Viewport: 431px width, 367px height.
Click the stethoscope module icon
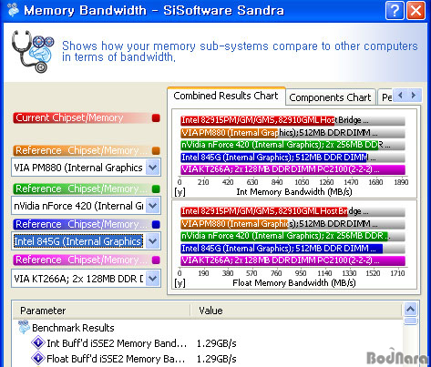pyautogui.click(x=33, y=52)
